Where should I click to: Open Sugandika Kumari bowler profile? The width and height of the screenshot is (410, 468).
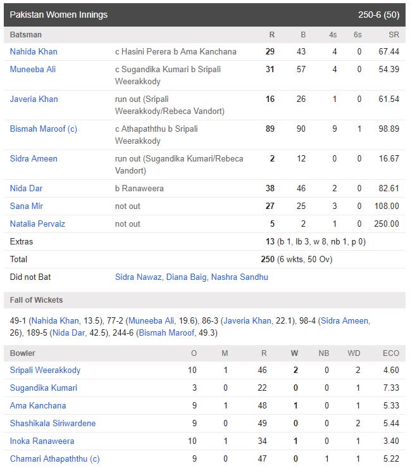coord(44,388)
